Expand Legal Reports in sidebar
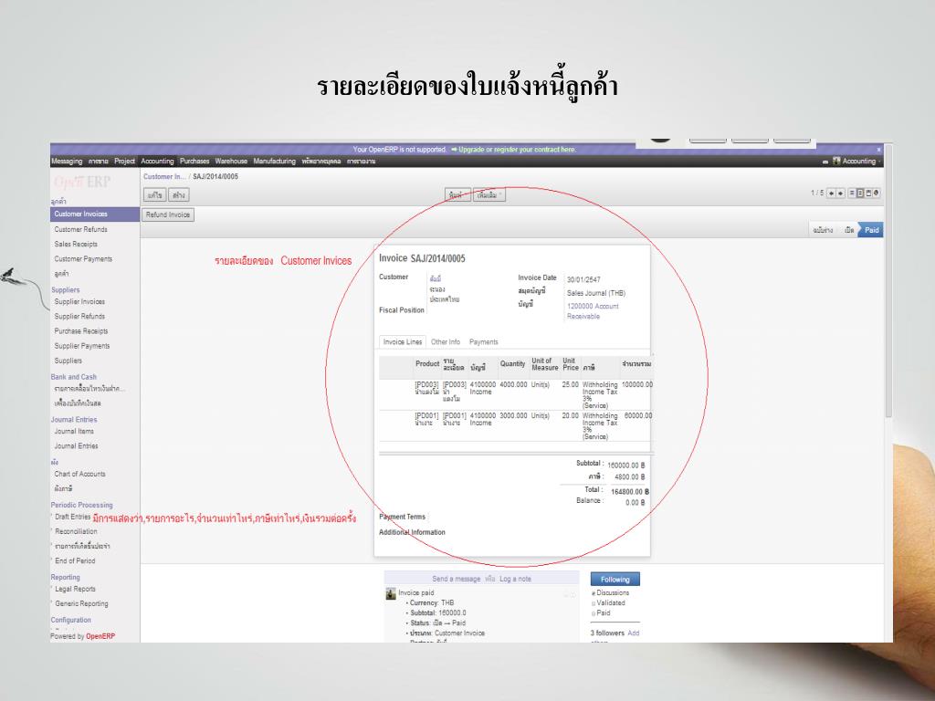Screen dimensions: 935x701 (75, 590)
